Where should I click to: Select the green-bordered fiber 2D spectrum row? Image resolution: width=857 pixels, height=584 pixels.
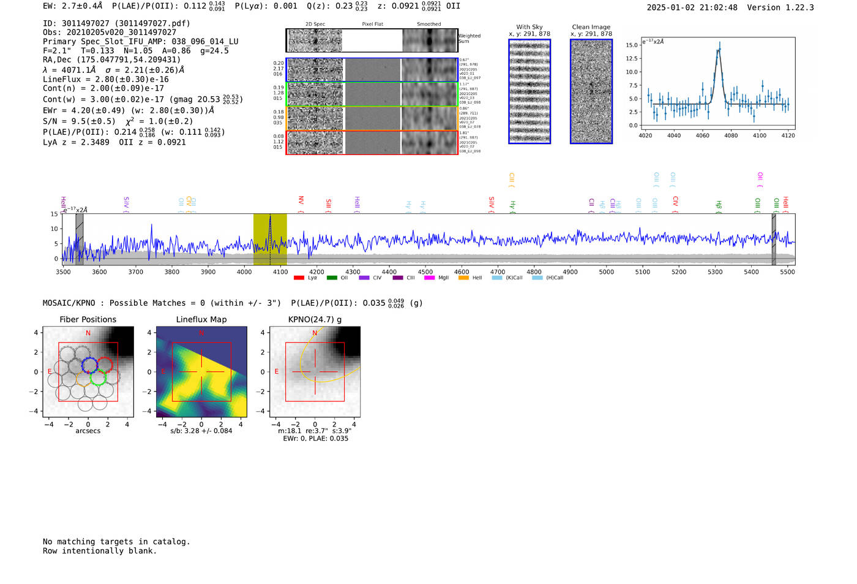coord(372,94)
